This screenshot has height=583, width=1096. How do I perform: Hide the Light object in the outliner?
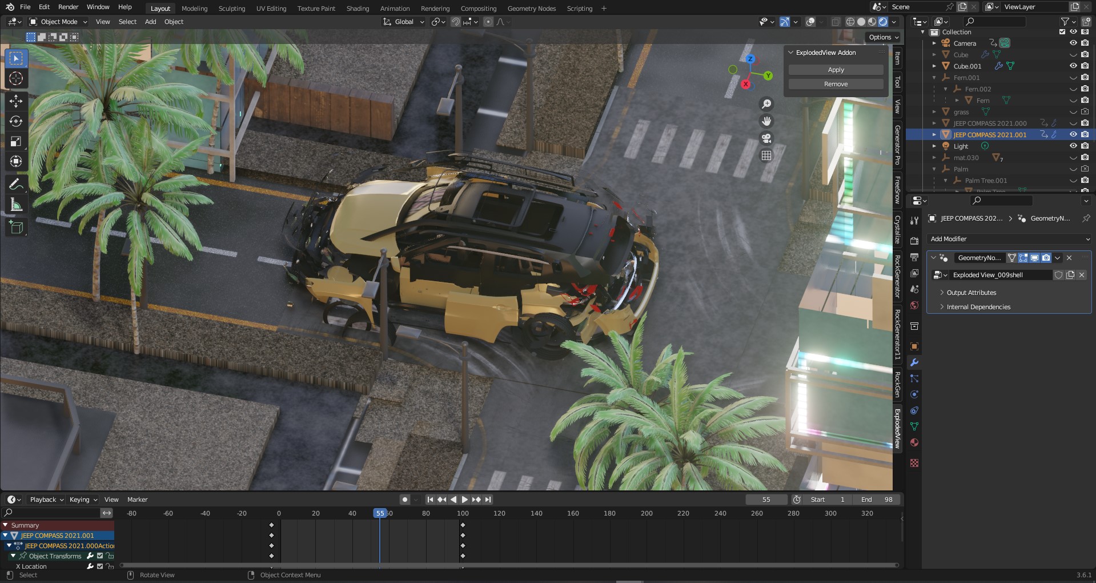tap(1073, 146)
